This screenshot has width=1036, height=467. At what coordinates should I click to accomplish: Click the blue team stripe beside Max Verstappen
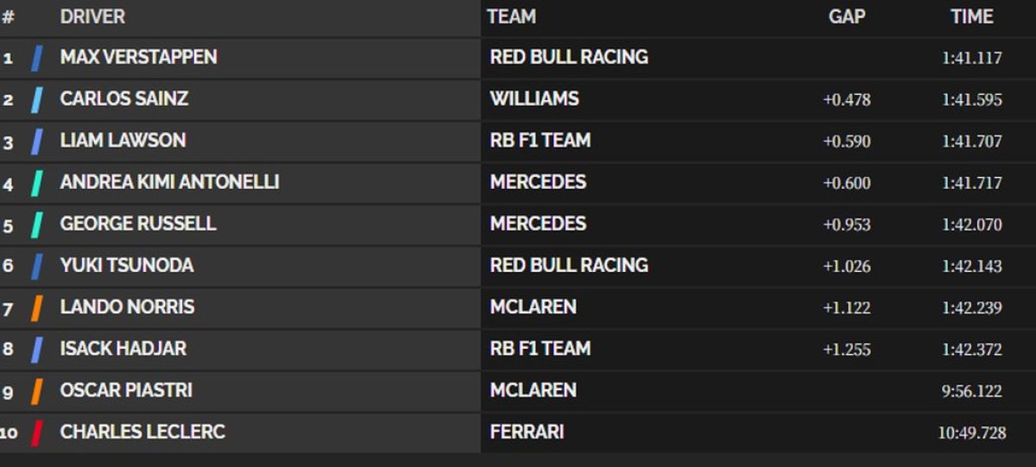(x=36, y=59)
